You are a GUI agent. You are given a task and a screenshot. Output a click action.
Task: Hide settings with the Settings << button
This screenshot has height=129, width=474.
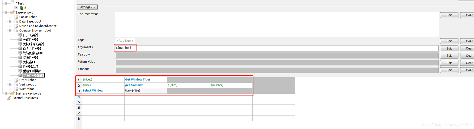point(87,7)
